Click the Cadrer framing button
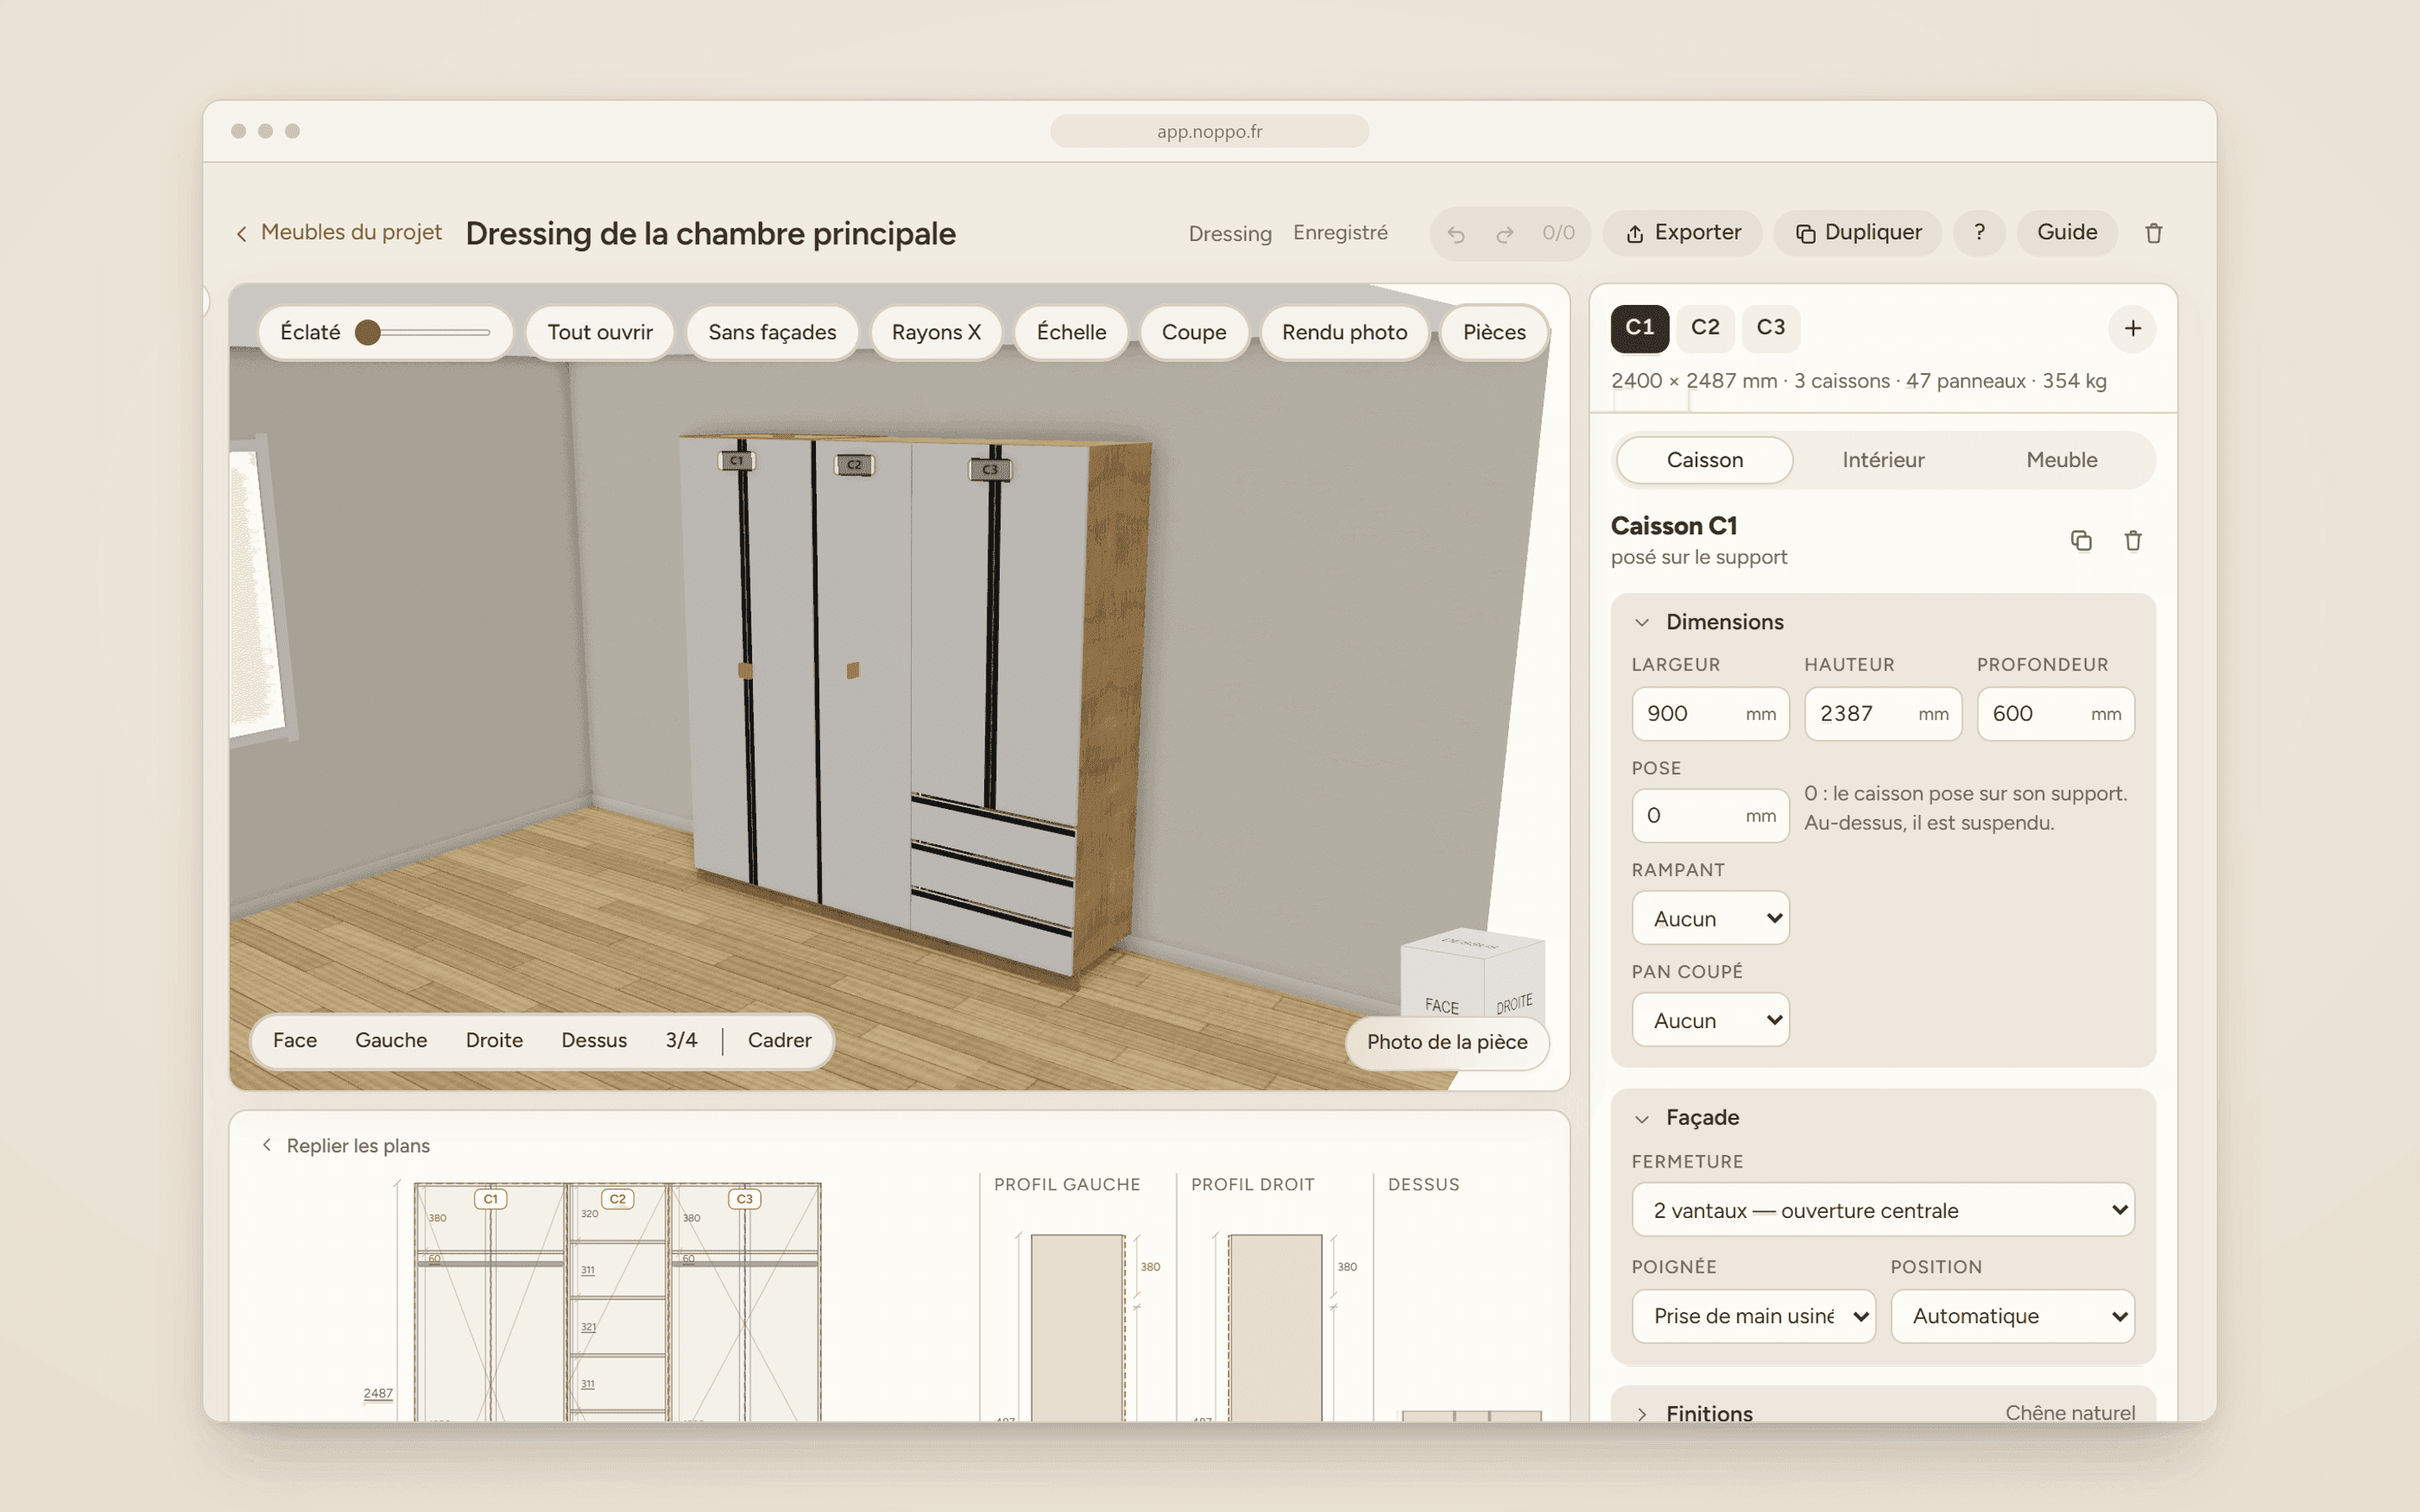 (x=779, y=1040)
